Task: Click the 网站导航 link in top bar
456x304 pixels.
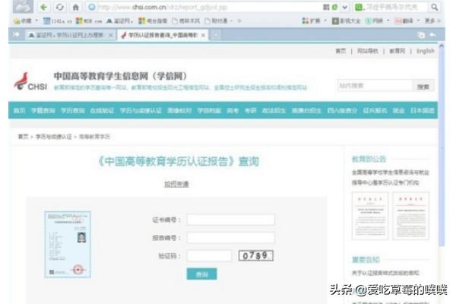Action: (367, 51)
